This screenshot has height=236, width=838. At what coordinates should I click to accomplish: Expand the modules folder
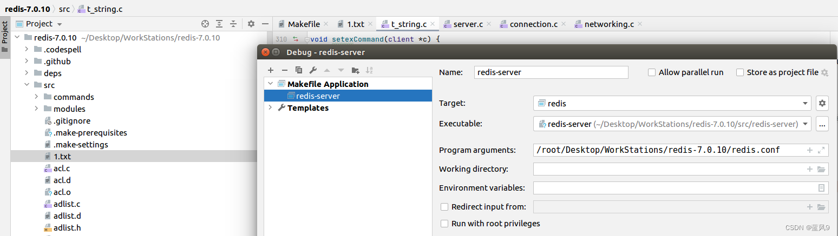pos(36,109)
